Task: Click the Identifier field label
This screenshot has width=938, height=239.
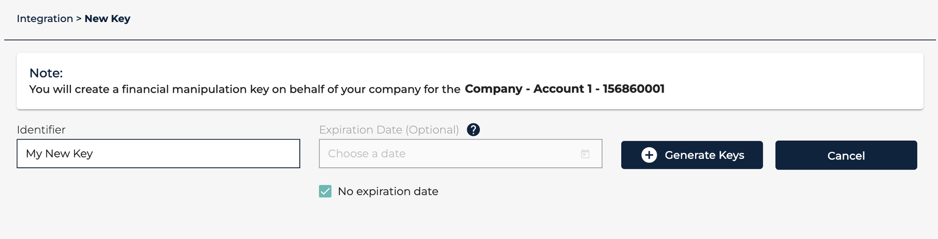Action: 41,130
